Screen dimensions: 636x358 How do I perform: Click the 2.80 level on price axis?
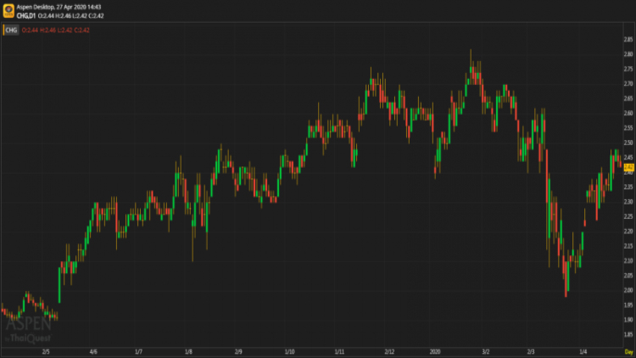click(628, 54)
